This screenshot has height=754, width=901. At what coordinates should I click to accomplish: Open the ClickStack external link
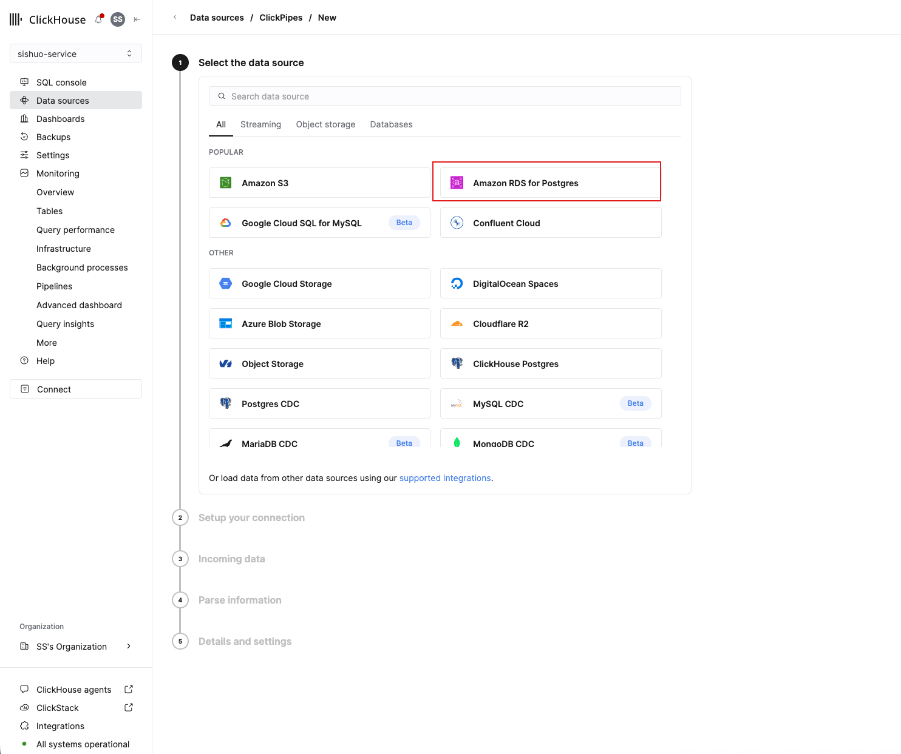point(129,707)
